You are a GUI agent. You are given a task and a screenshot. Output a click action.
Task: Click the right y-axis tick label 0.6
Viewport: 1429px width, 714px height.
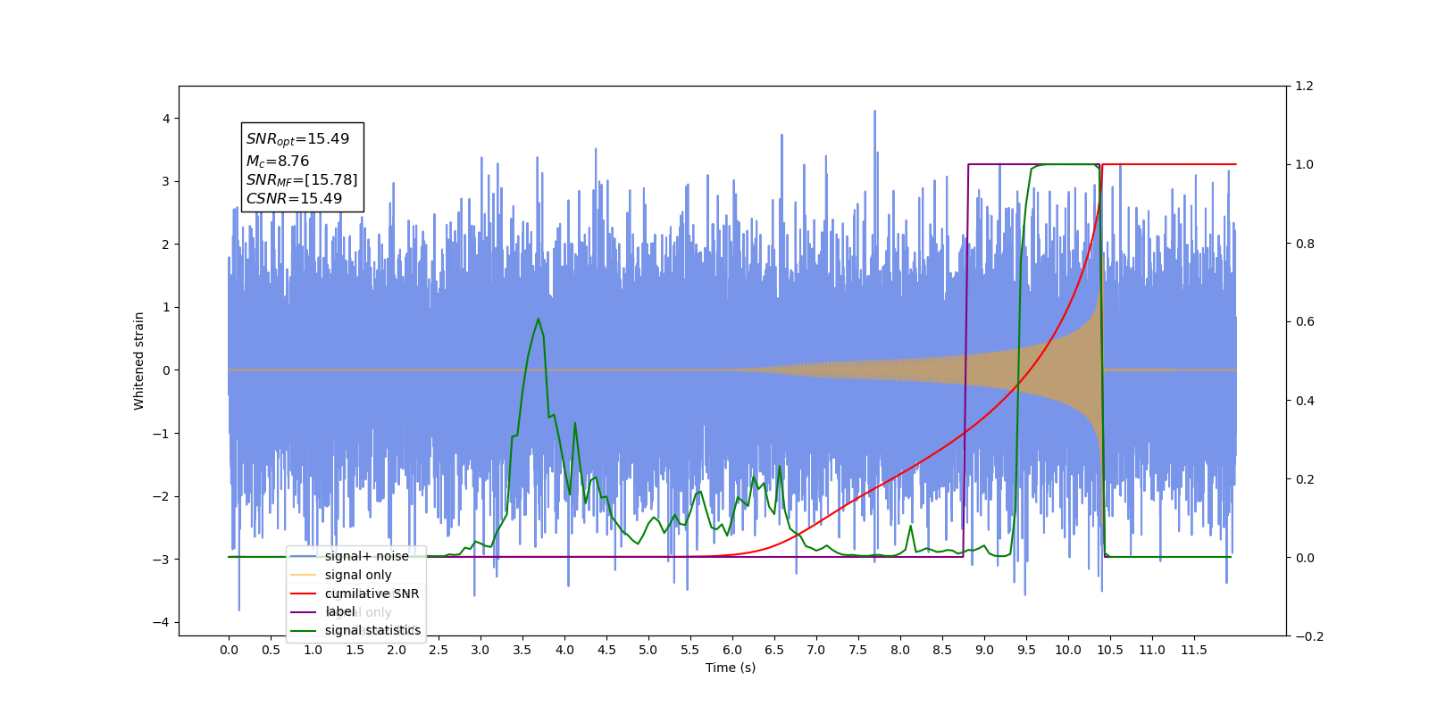(x=1304, y=322)
